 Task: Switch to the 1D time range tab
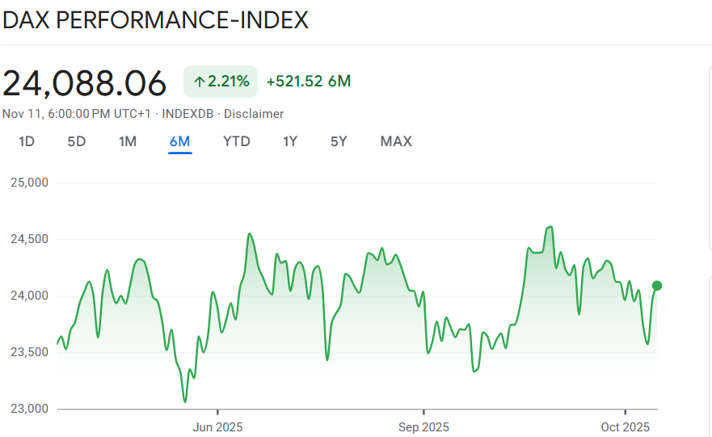point(27,141)
